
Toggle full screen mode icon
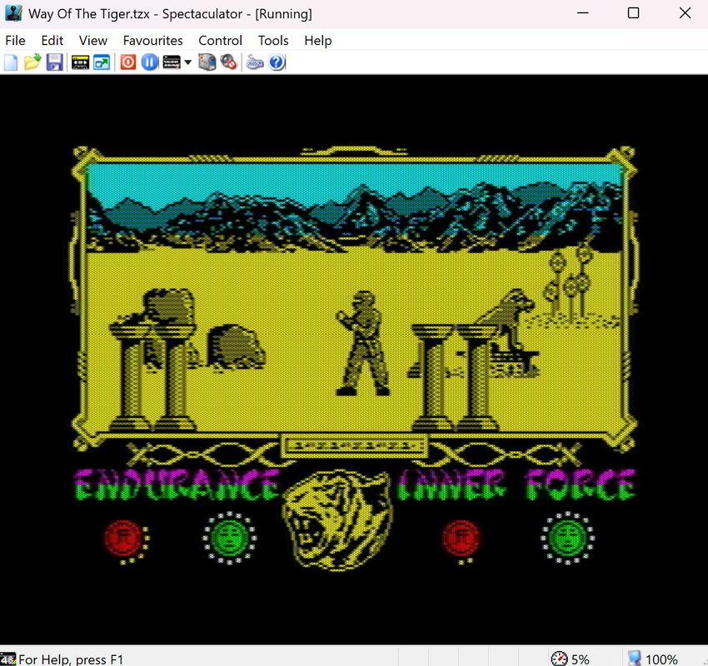point(102,62)
